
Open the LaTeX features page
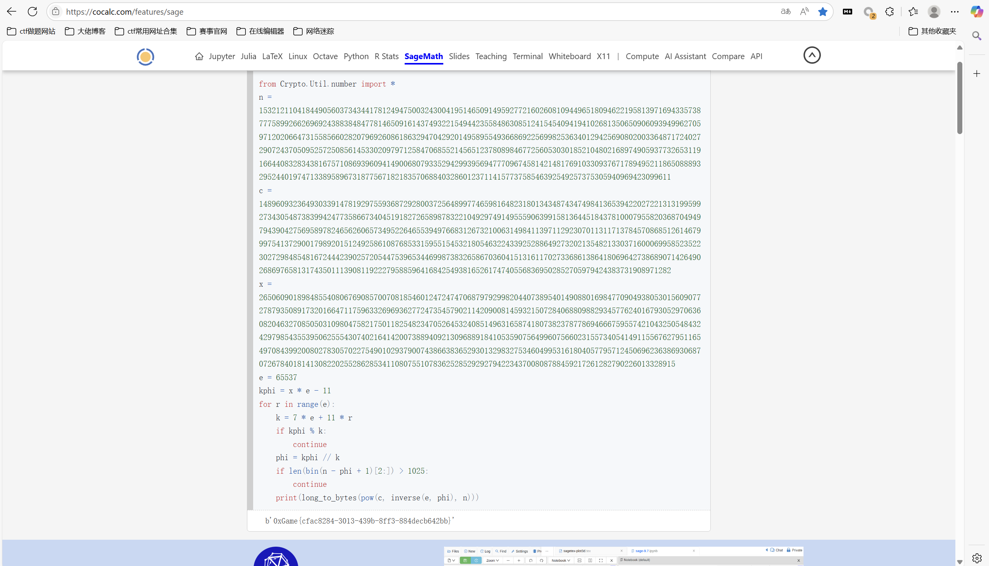(272, 56)
